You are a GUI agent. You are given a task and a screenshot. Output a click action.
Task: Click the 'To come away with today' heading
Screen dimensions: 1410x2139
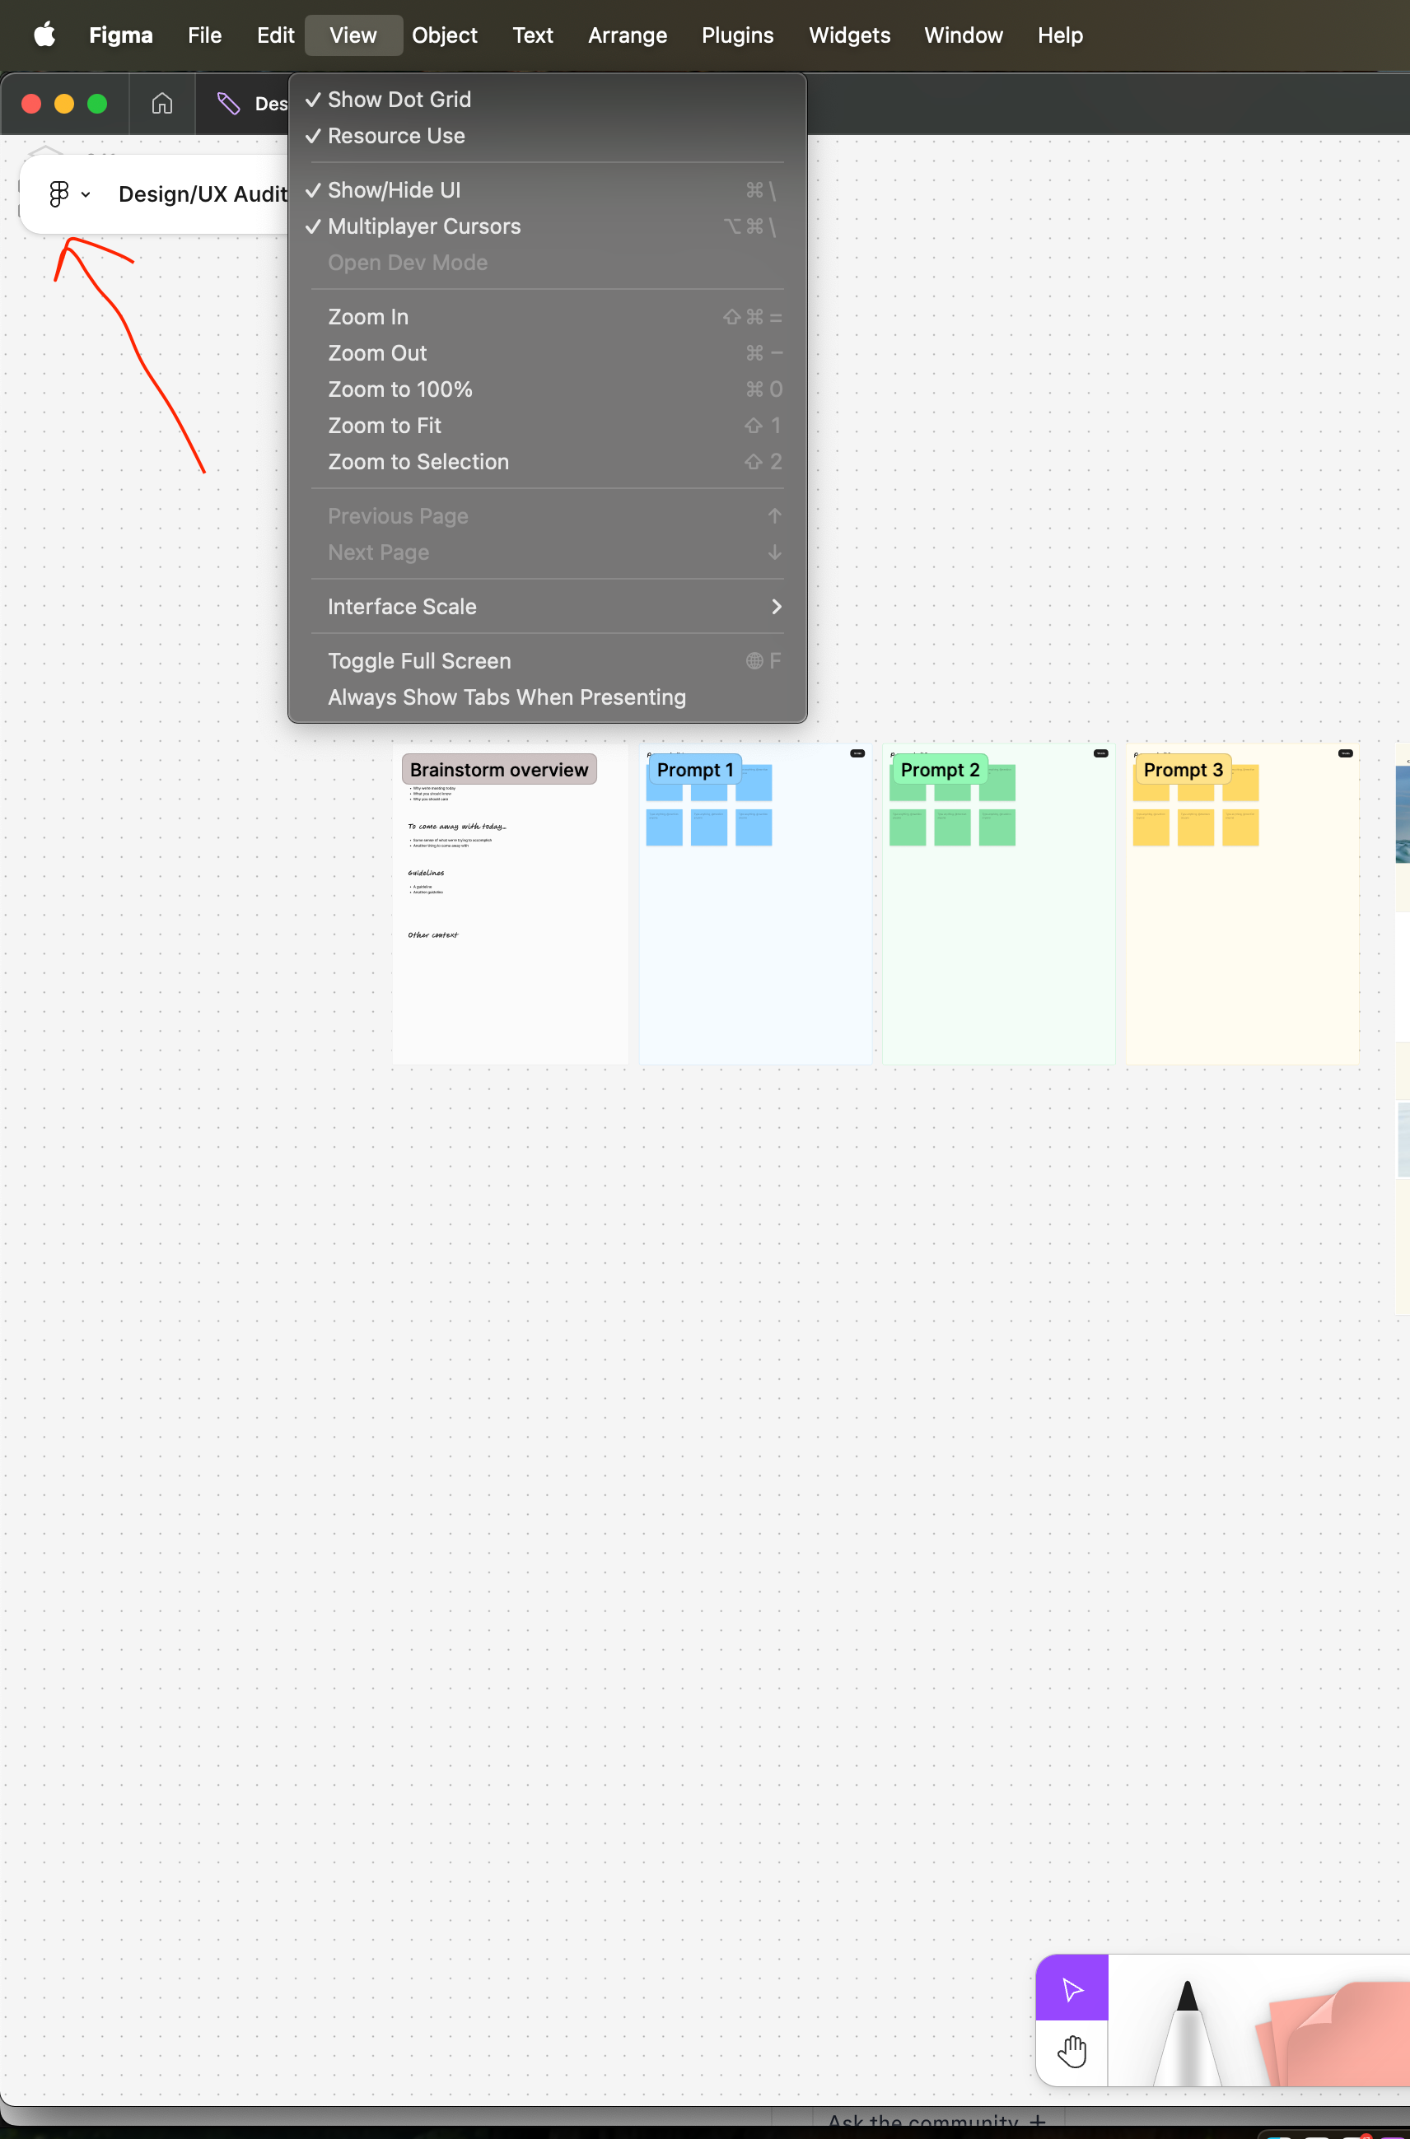coord(457,826)
